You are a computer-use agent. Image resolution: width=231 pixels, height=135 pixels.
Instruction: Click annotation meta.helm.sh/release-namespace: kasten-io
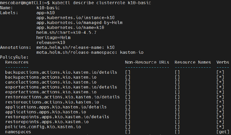click(x=90, y=52)
